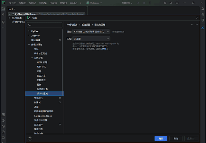Viewport: 206px width, 143px height.
Task: Open the 运行(U) menu
Action: tap(73, 3)
